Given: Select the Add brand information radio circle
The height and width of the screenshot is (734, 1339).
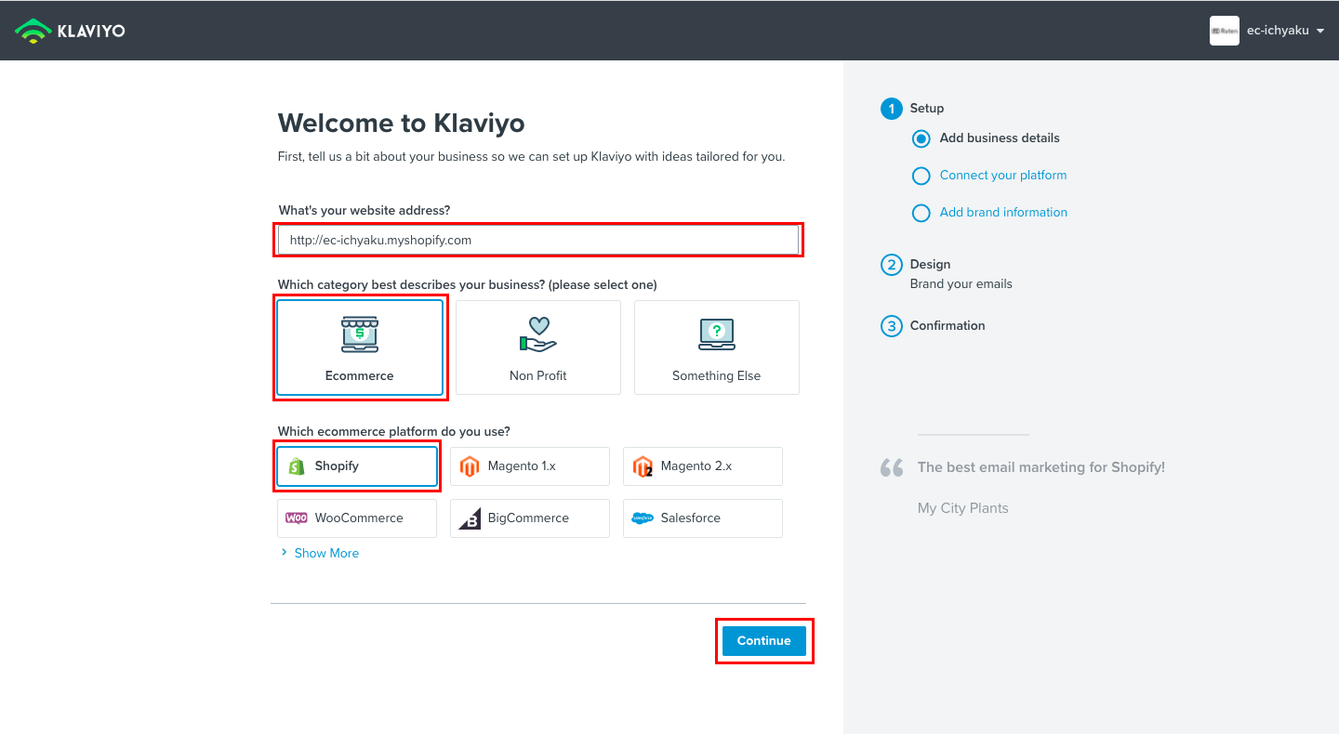Looking at the screenshot, I should 921,213.
